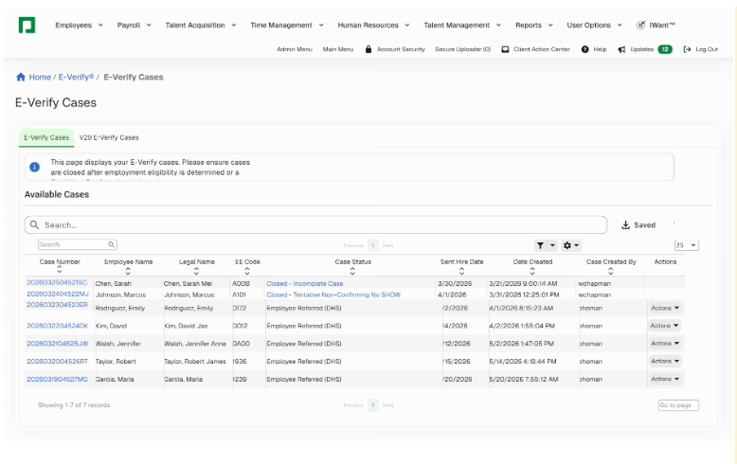737x464 pixels.
Task: Click the Updates megaphone icon
Action: (x=621, y=49)
